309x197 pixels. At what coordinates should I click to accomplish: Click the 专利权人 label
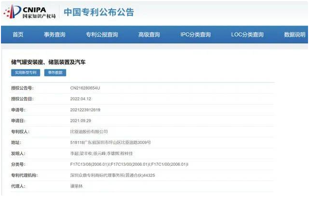tap(20, 131)
